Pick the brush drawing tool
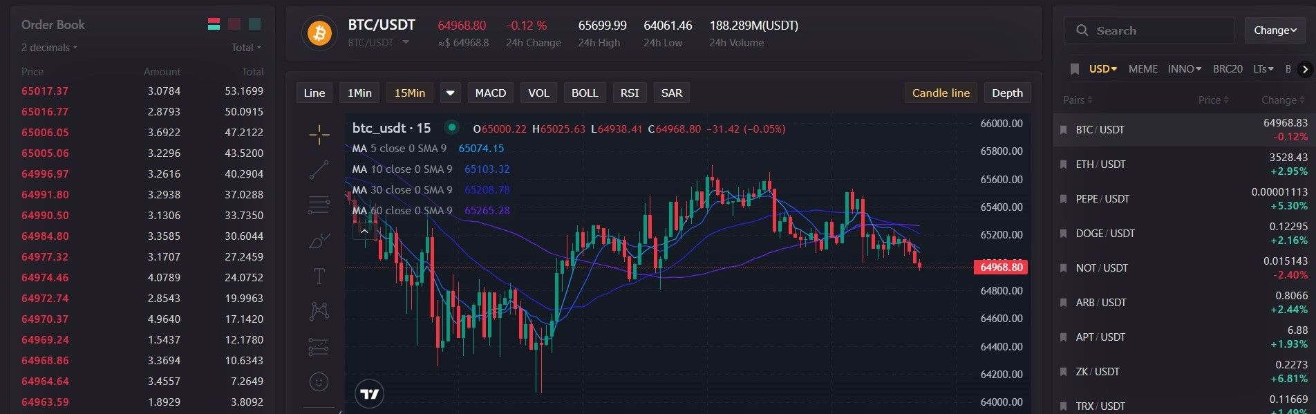The image size is (1316, 414). 319,241
